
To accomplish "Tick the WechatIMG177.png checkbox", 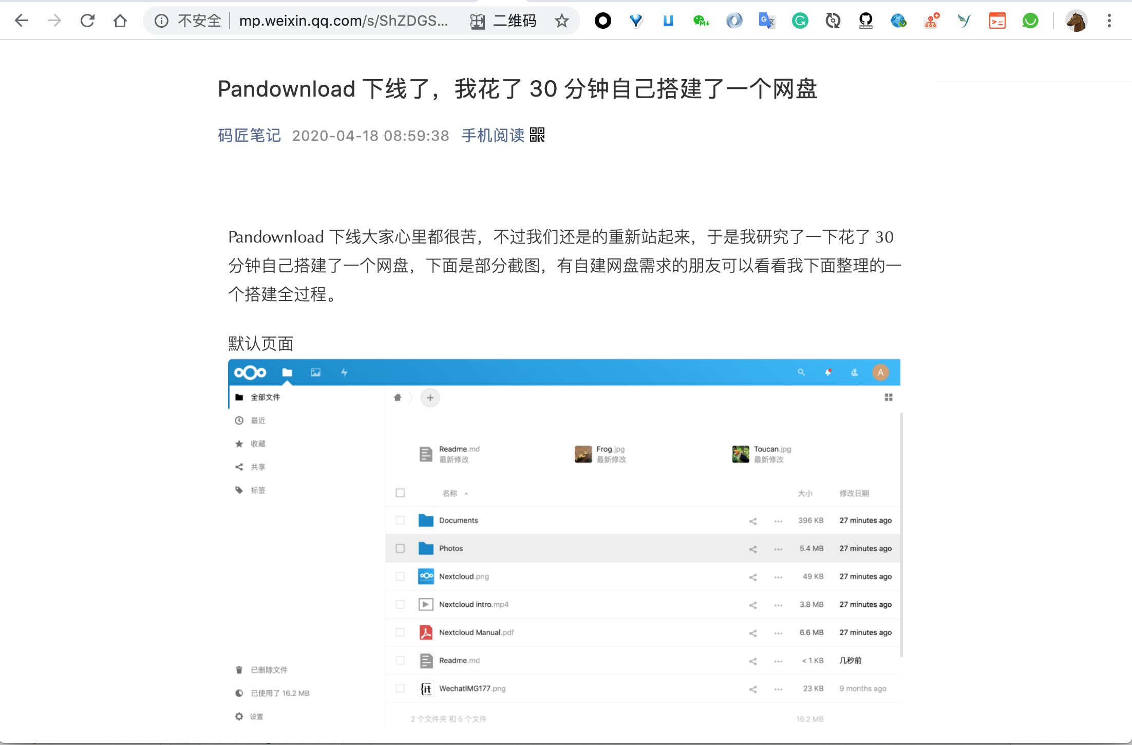I will (x=400, y=688).
